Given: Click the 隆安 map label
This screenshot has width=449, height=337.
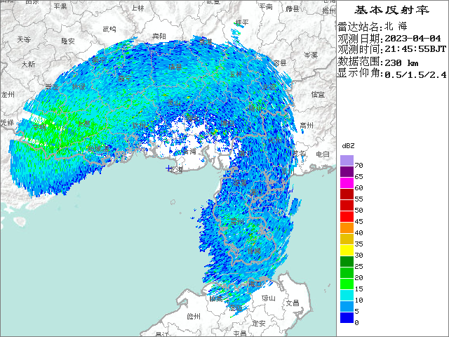Looking at the screenshot, I should (x=68, y=41).
